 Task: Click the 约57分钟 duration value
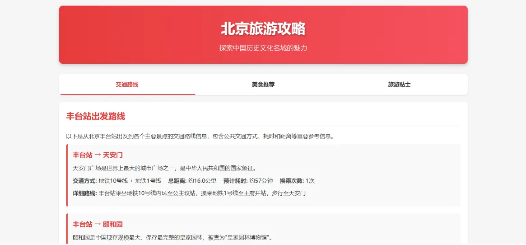[x=261, y=181]
